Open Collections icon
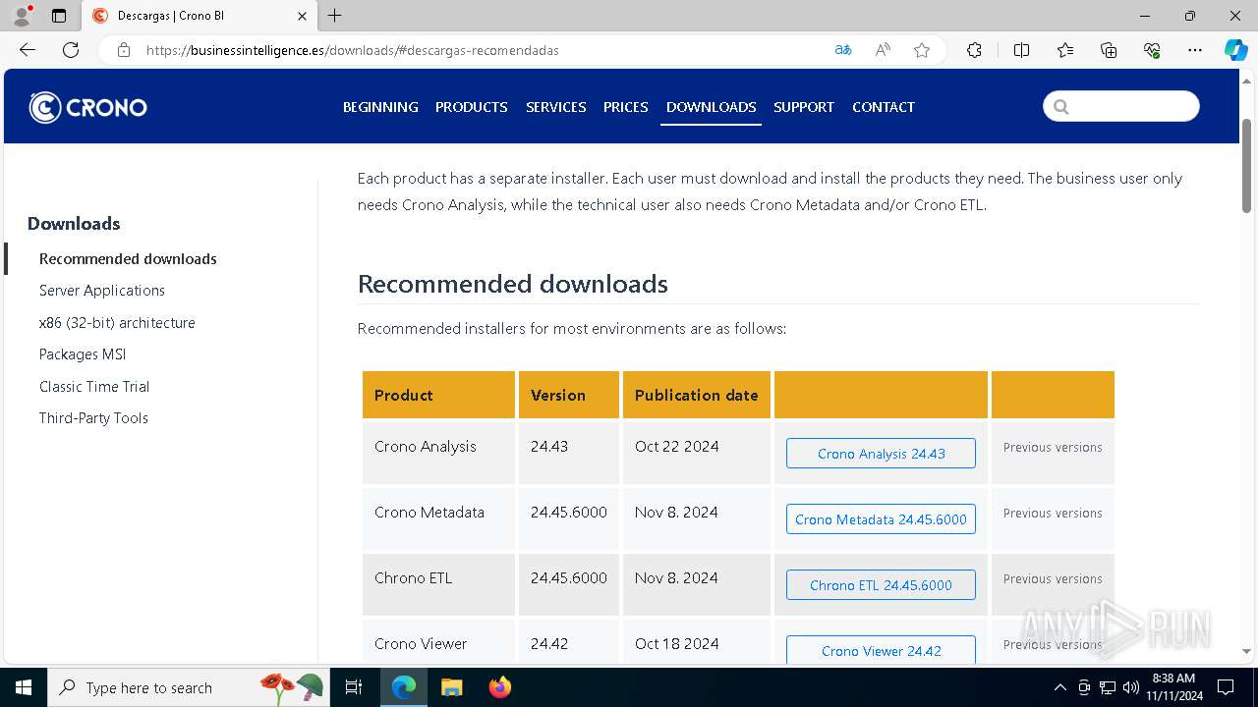 click(x=1109, y=50)
